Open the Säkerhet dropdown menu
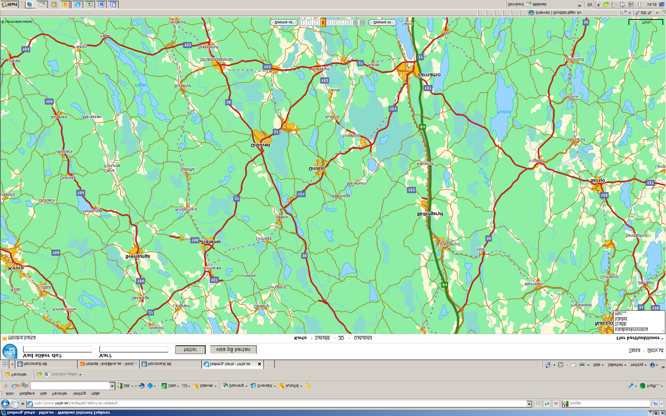 tap(617, 365)
